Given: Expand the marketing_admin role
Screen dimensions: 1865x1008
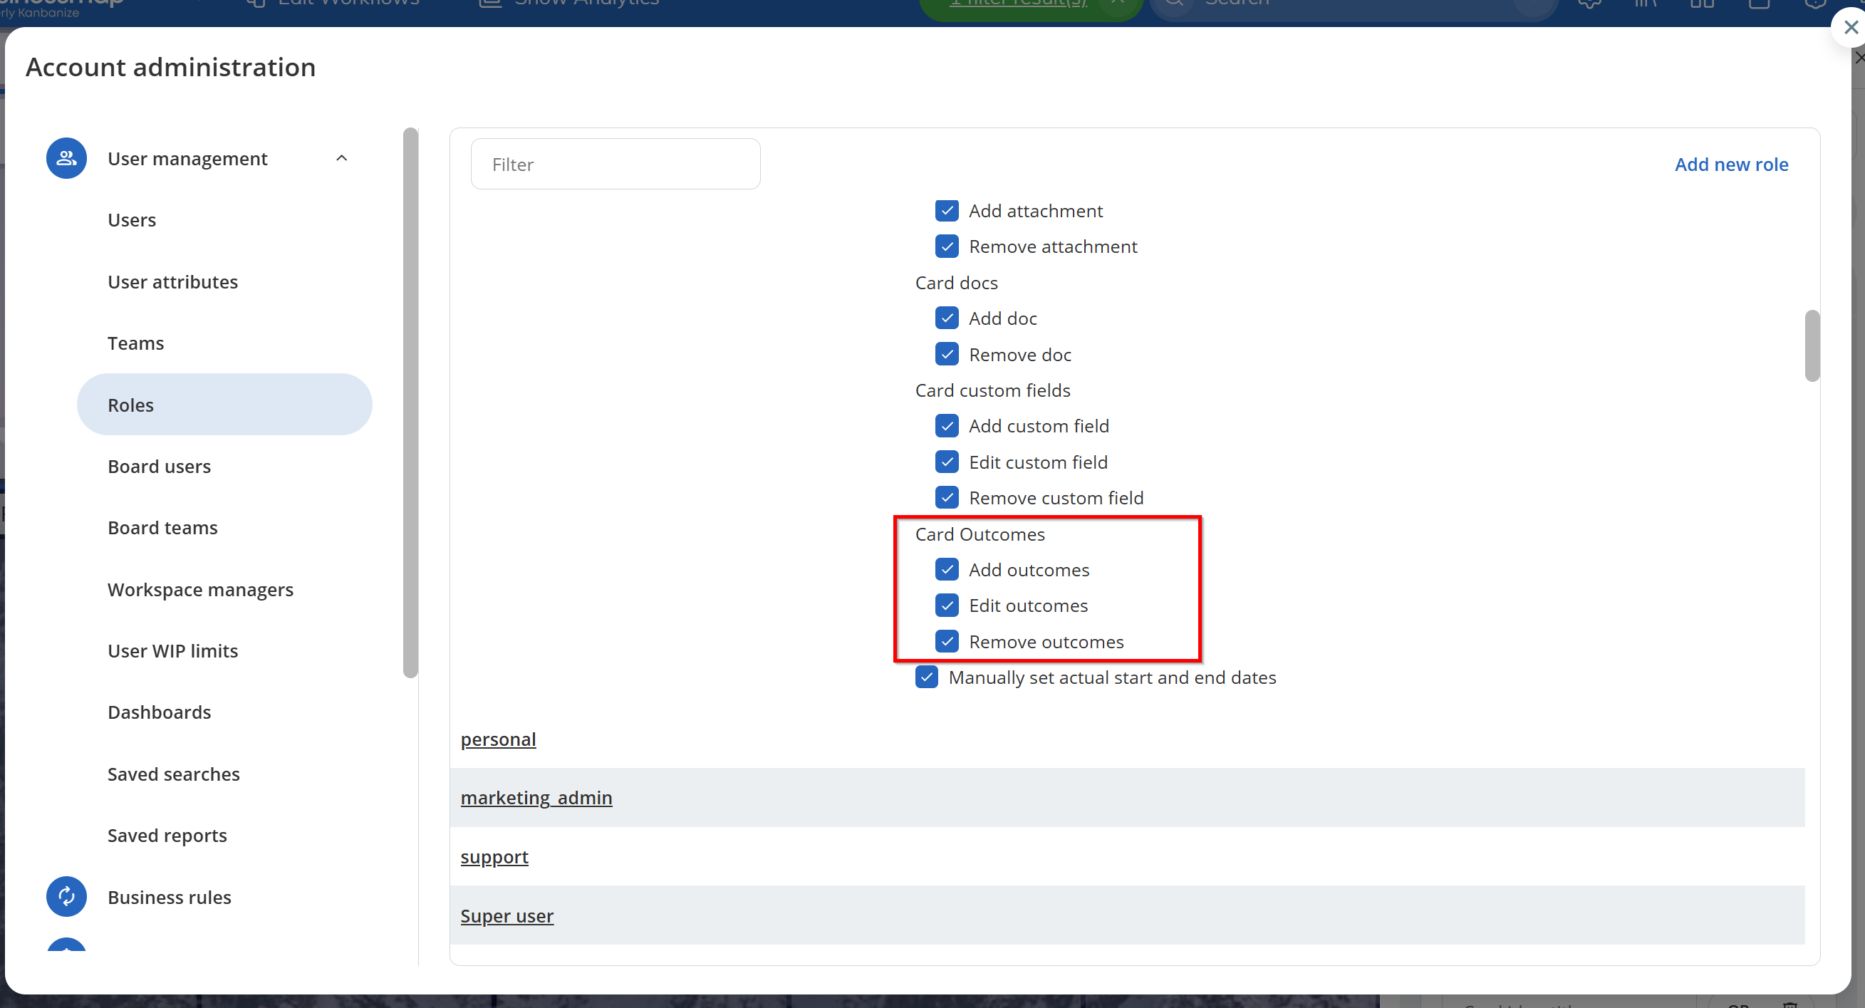Looking at the screenshot, I should pyautogui.click(x=536, y=797).
